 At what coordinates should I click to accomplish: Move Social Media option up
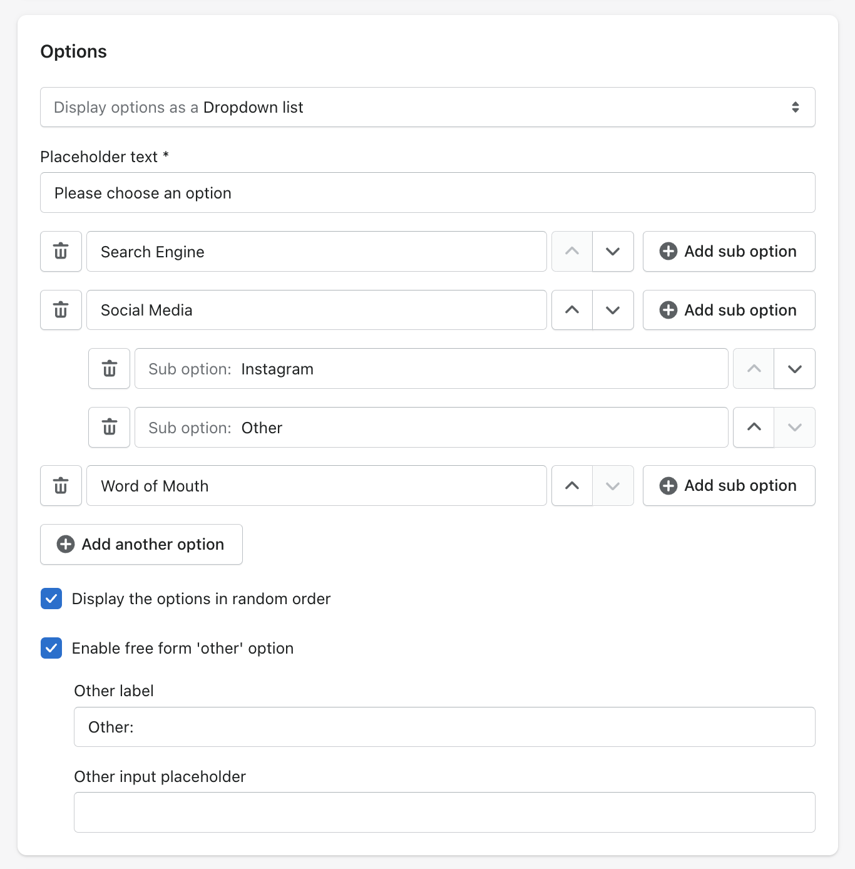coord(572,310)
